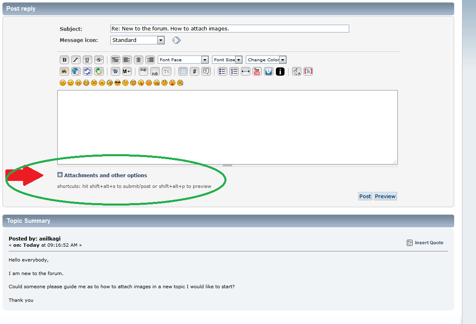Open the Change Color dropdown
Image resolution: width=476 pixels, height=324 pixels.
(x=266, y=60)
